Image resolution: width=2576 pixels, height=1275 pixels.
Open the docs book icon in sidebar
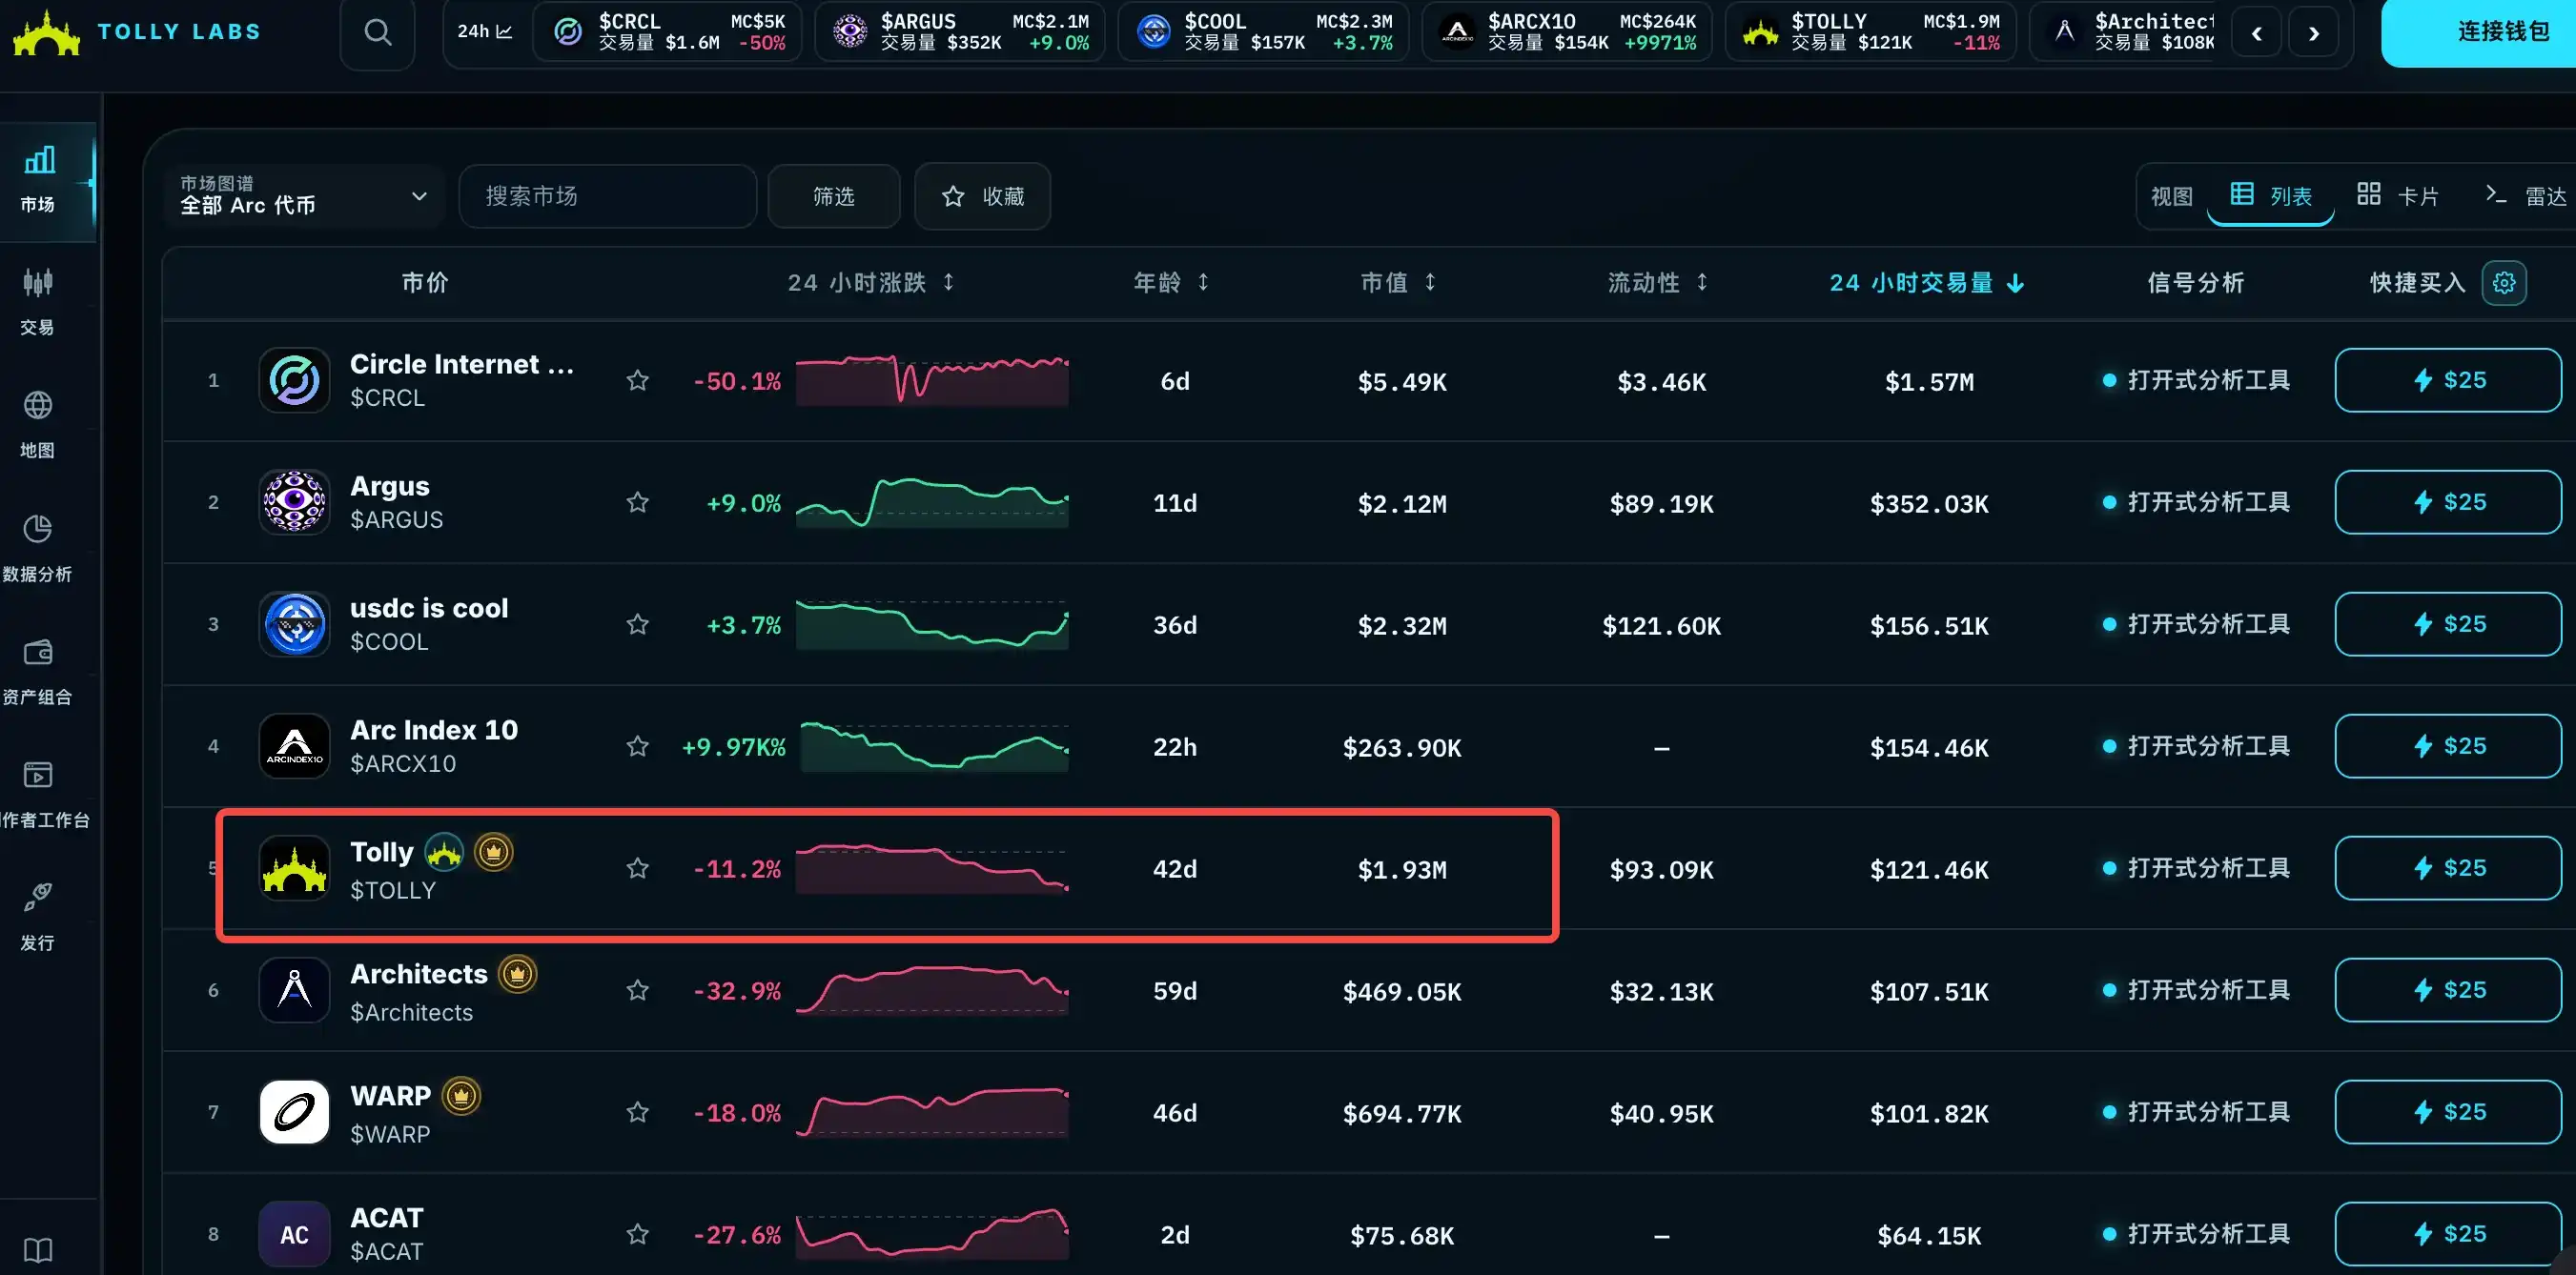tap(38, 1249)
